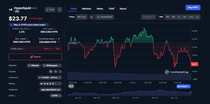Click the #13 rank badge
This screenshot has height=104, width=210.
pyautogui.click(x=17, y=12)
